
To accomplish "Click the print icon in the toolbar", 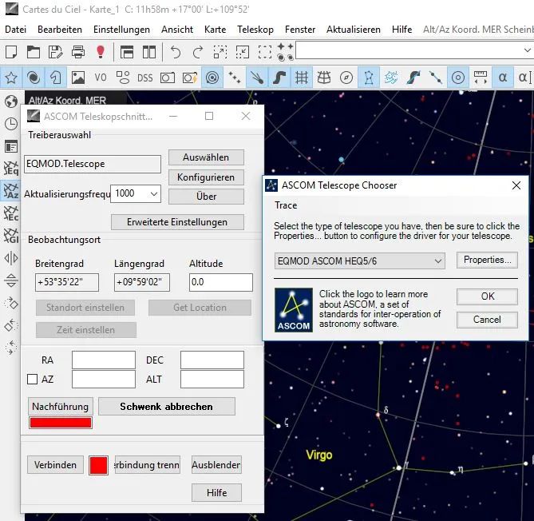I will (78, 52).
